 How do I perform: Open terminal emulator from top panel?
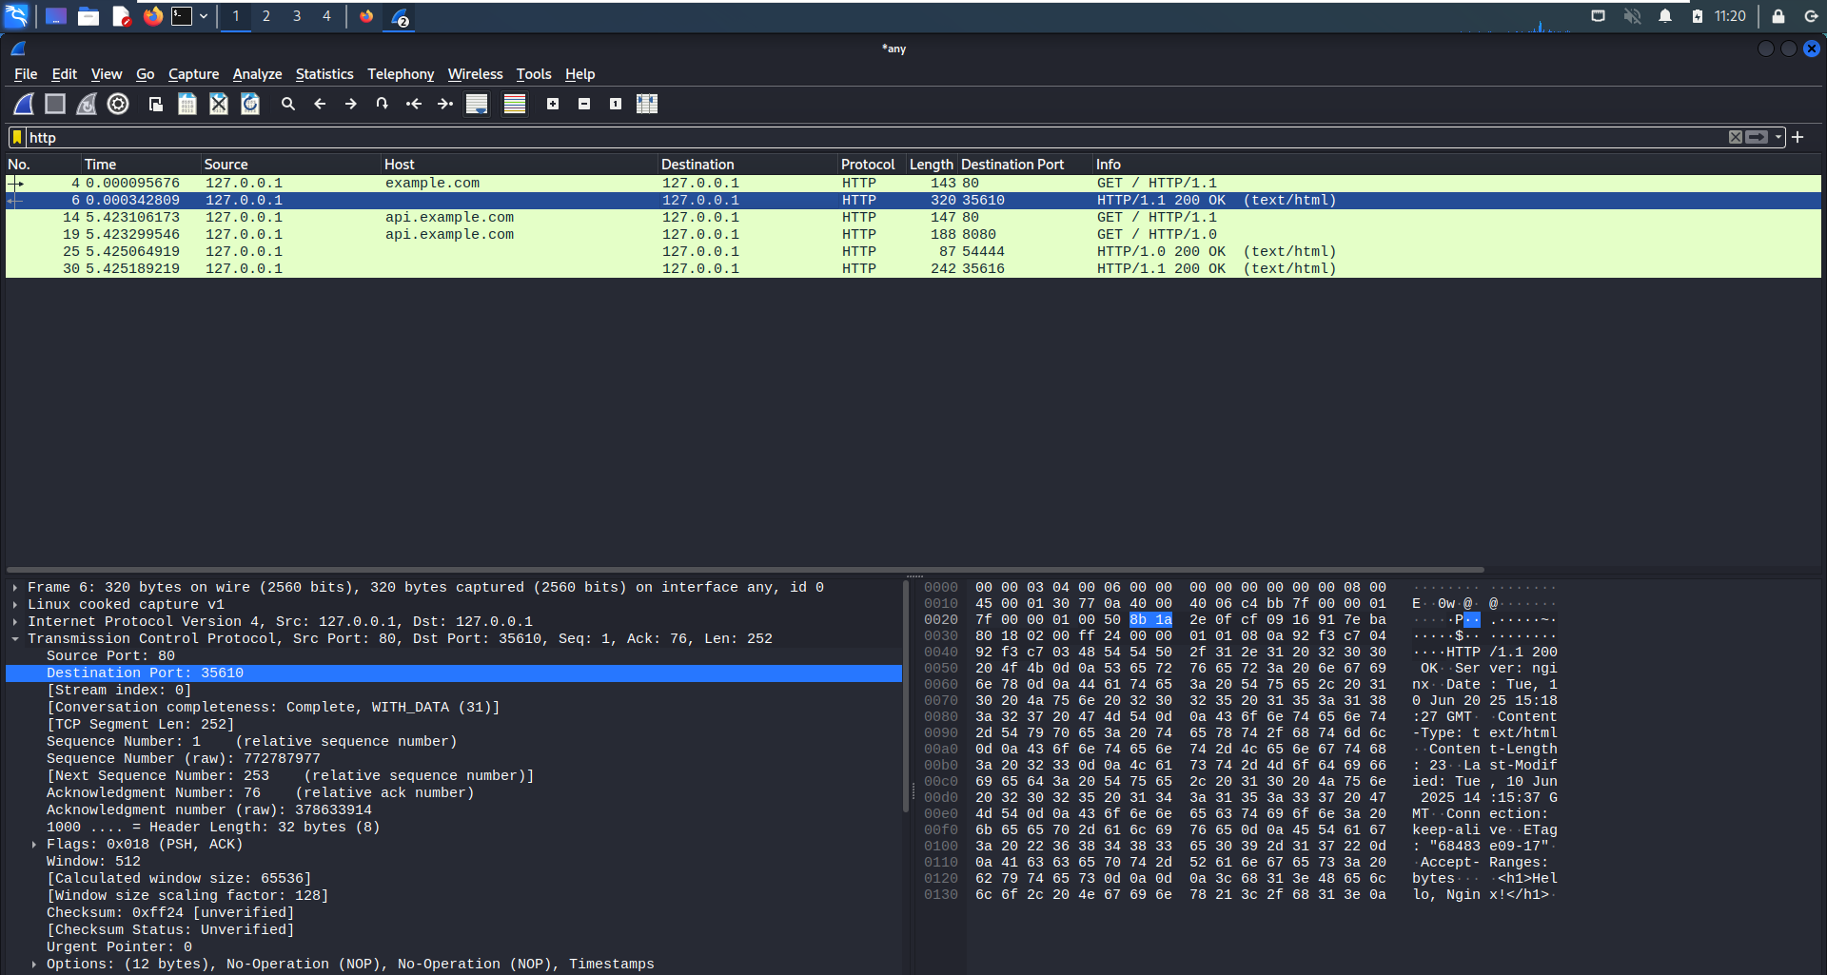[182, 16]
